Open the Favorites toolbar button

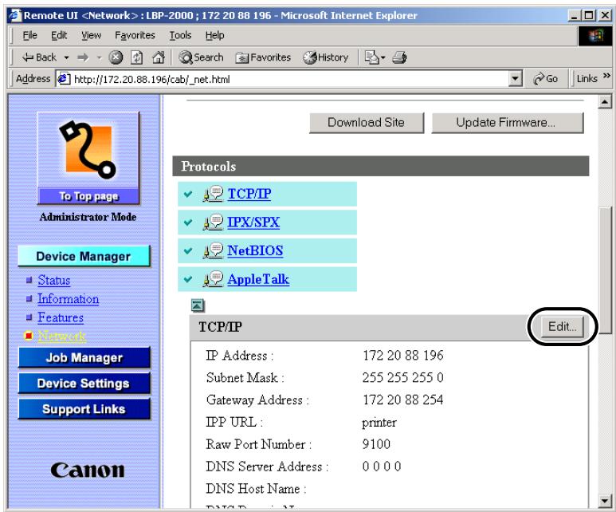[x=263, y=57]
